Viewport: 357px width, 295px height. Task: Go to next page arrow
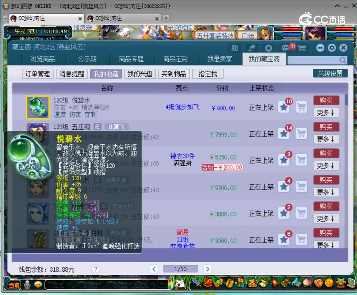pyautogui.click(x=207, y=269)
